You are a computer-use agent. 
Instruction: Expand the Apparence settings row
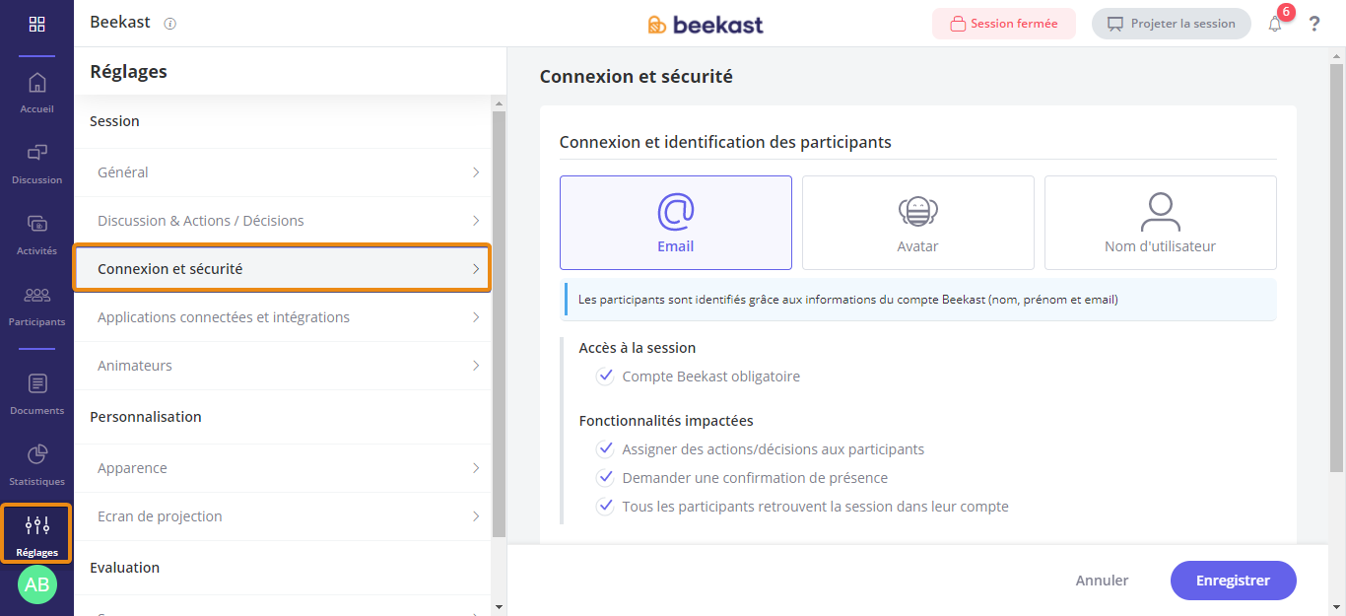point(283,468)
